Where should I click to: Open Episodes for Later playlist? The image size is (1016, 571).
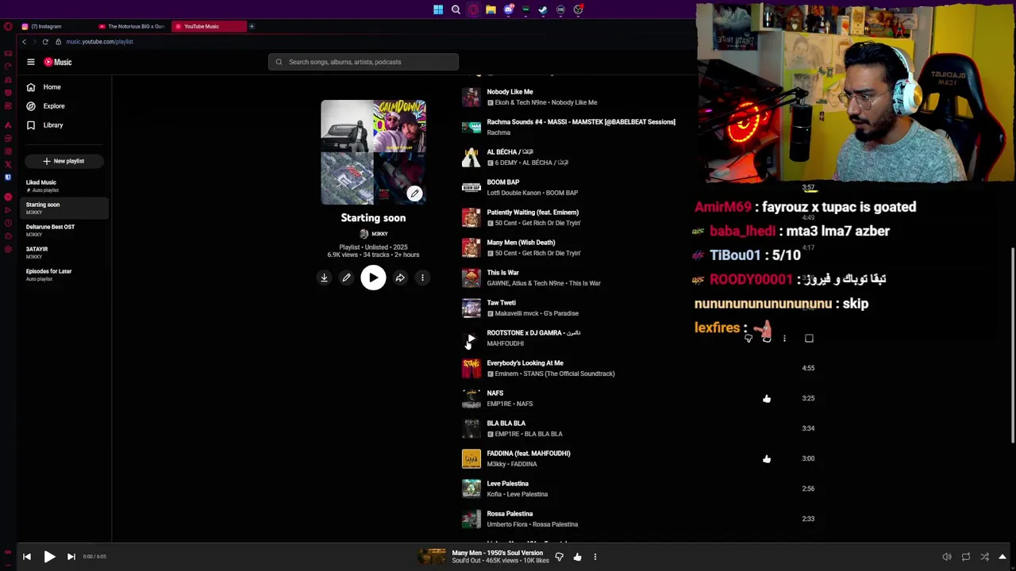pos(65,274)
